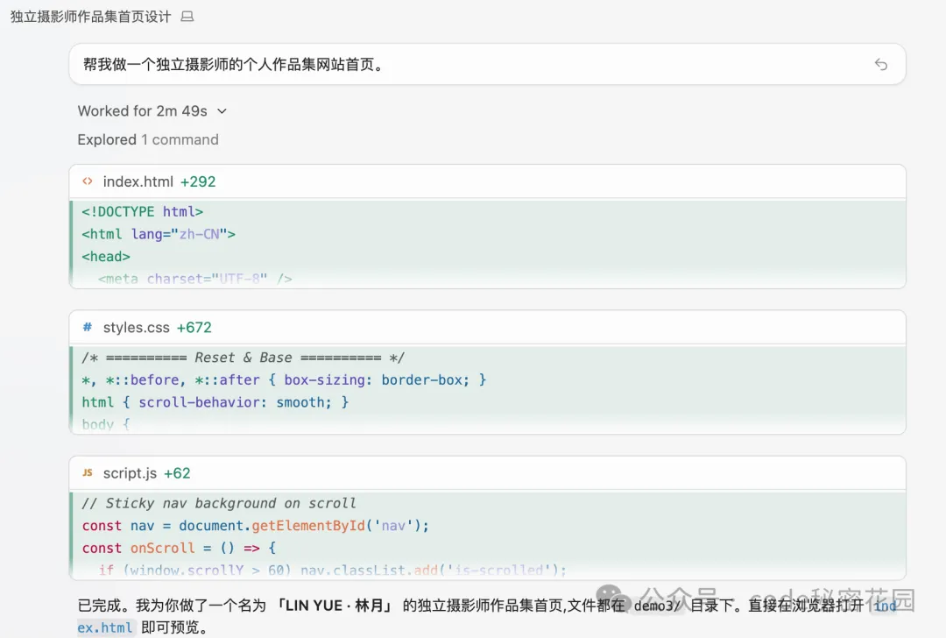
Task: Click the JS icon for script.js
Action: 88,472
